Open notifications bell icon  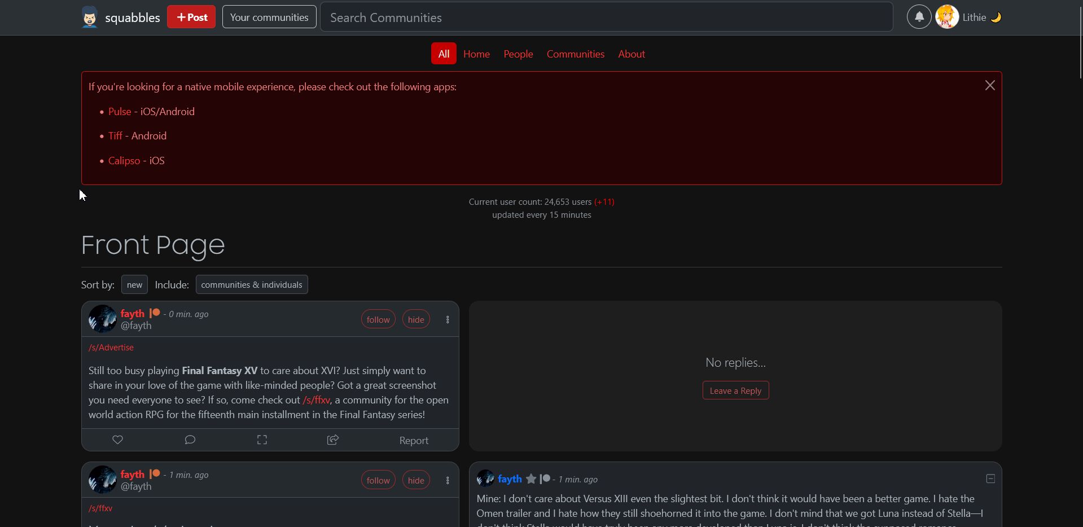(919, 17)
